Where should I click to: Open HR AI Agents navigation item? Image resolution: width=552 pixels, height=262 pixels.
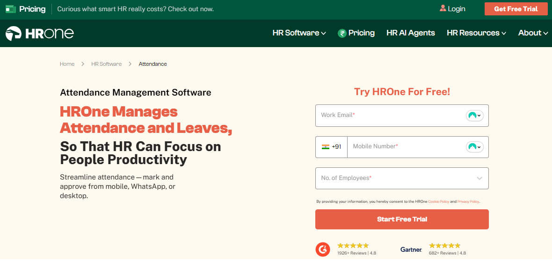point(410,33)
